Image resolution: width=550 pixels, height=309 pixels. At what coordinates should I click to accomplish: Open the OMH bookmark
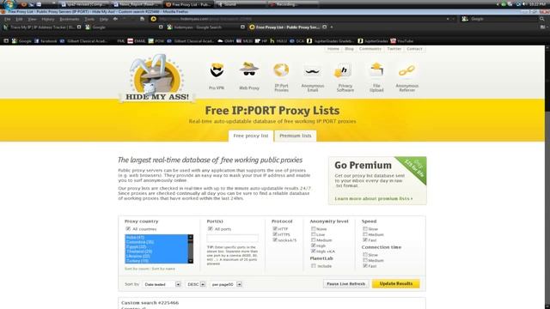[x=226, y=41]
